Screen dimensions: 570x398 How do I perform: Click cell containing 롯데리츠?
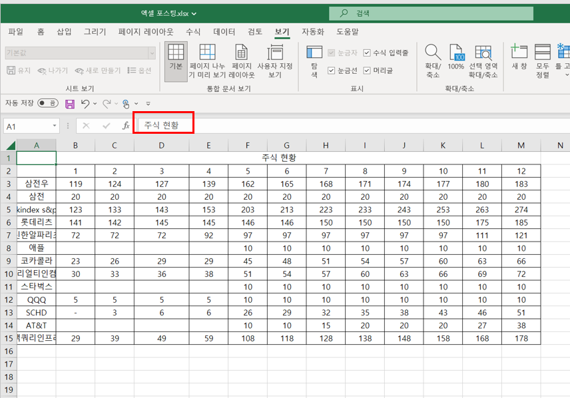pos(37,222)
